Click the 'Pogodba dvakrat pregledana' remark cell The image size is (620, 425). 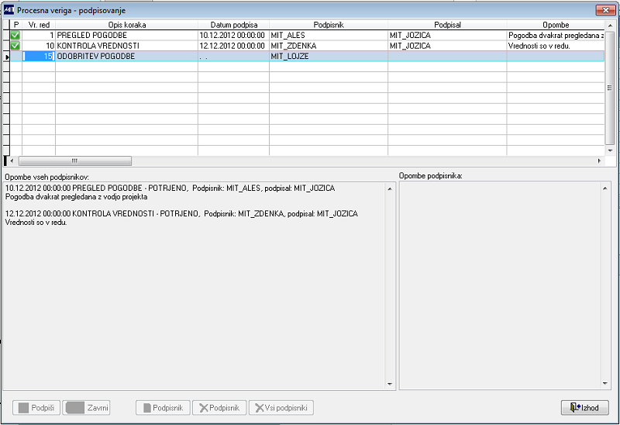pos(556,35)
